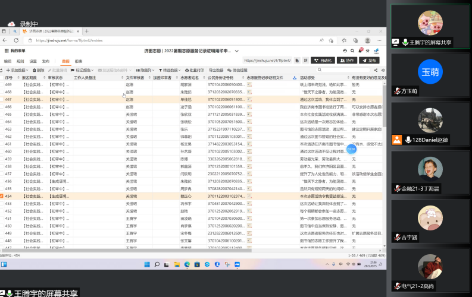Switch to the 设置 tab
This screenshot has width=472, height=297.
coord(33,61)
